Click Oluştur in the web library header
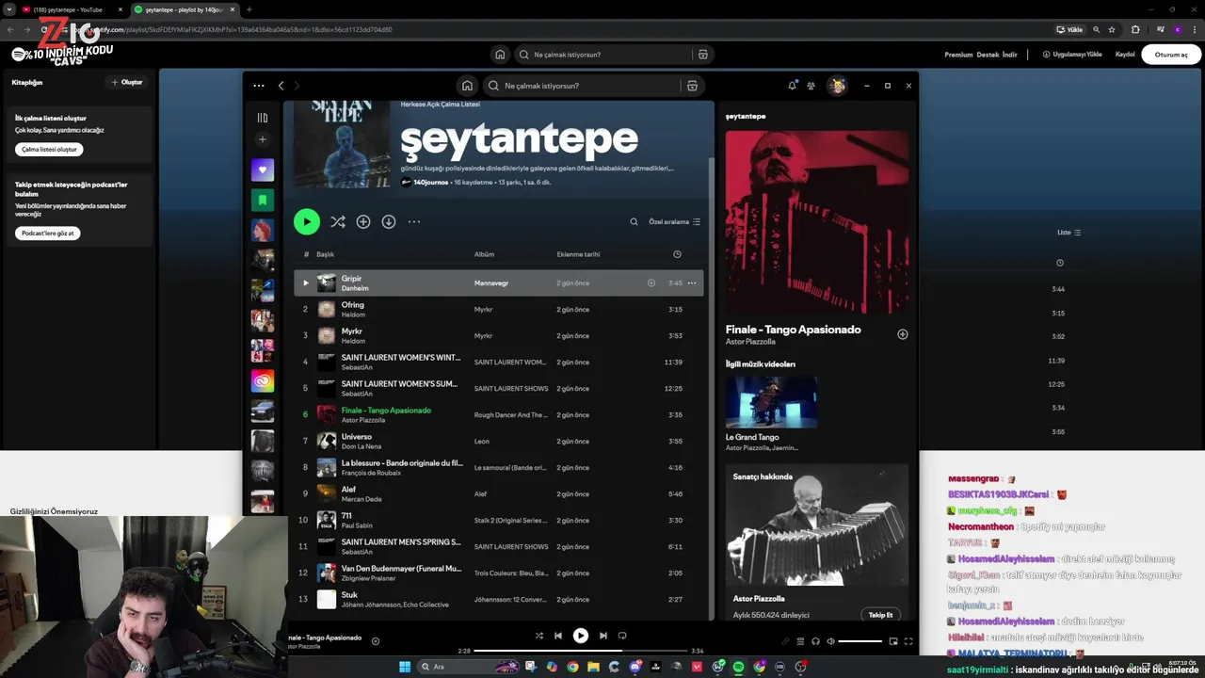The width and height of the screenshot is (1205, 678). [127, 82]
